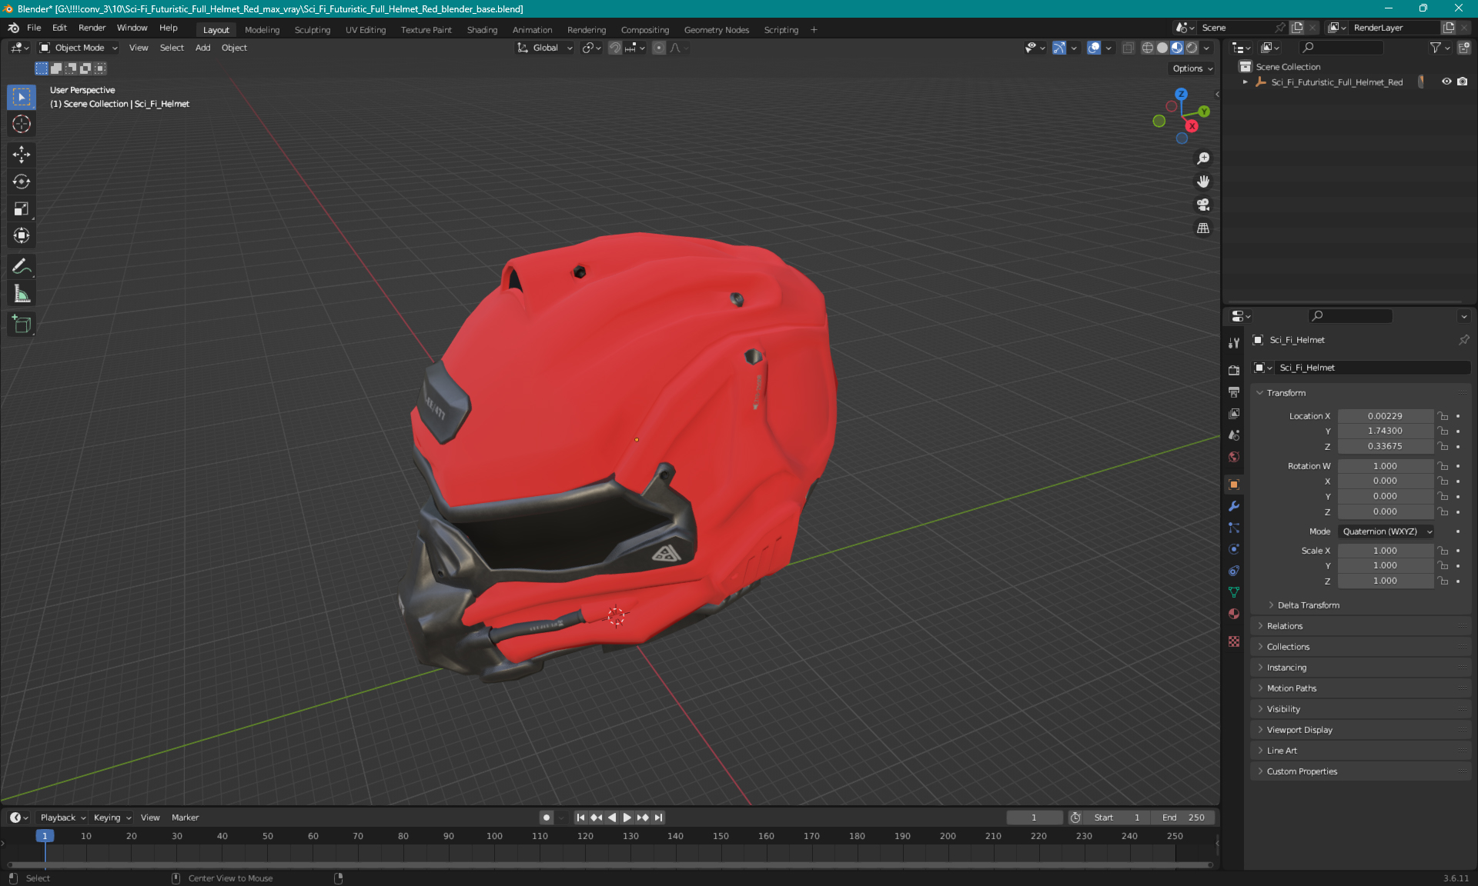Select the Measure tool in toolbar
Viewport: 1478px width, 886px height.
(x=23, y=295)
